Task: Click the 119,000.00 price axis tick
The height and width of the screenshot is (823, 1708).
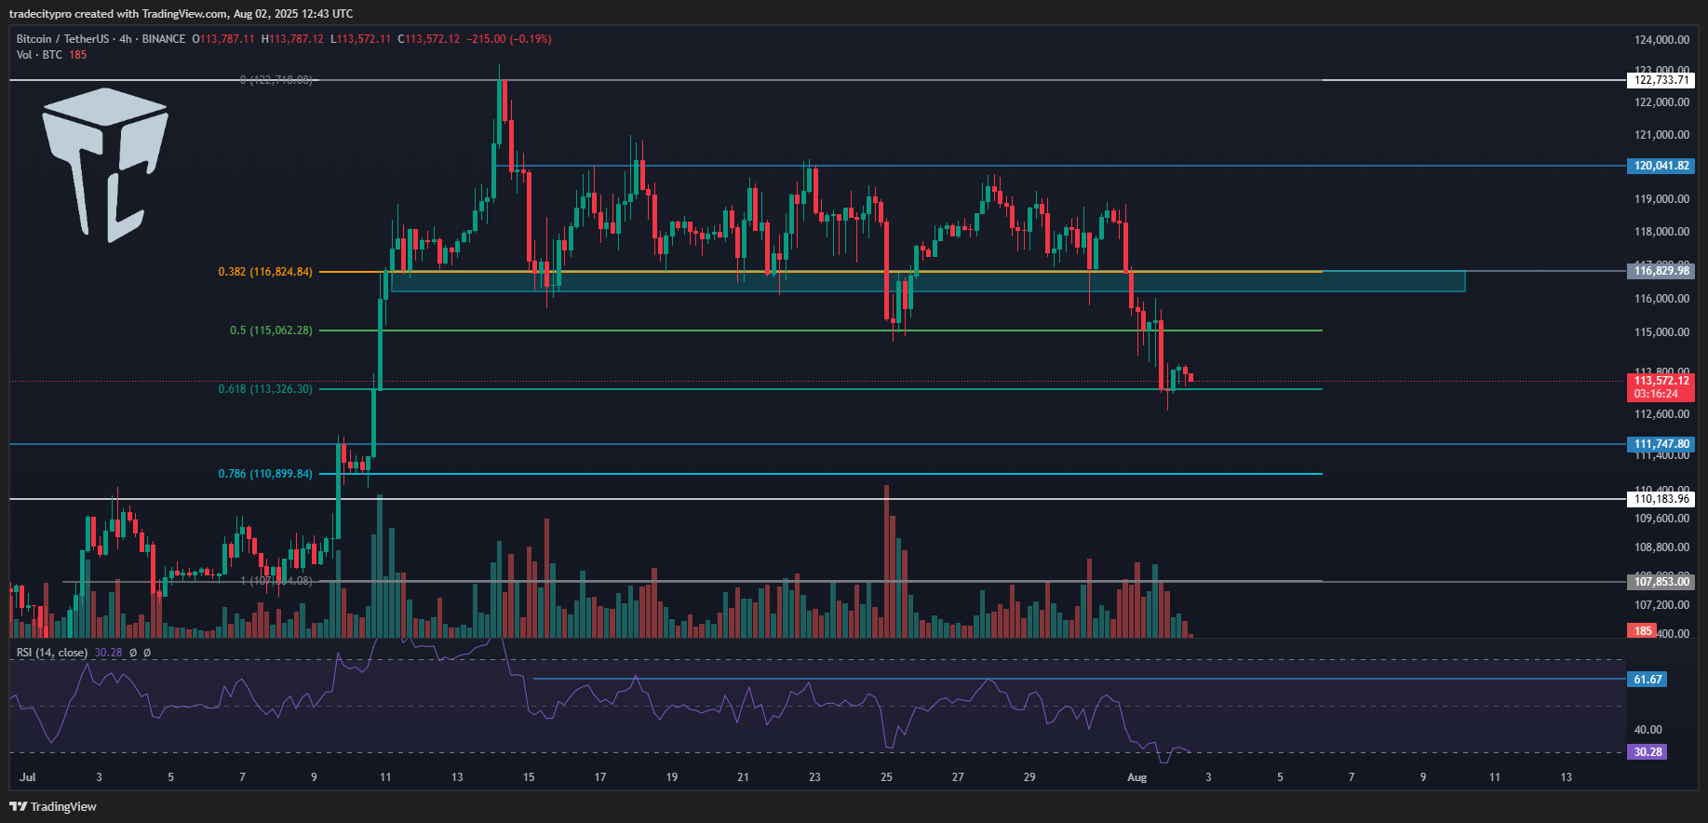Action: (1661, 199)
